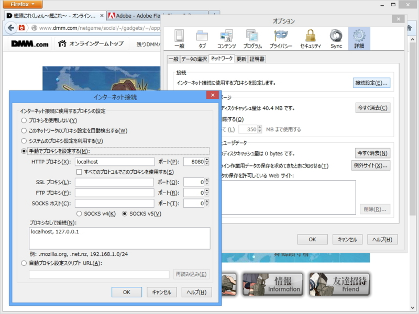This screenshot has width=419, height=314.
Task: Click the 友達招待 Friend game button
Action: coord(339,284)
